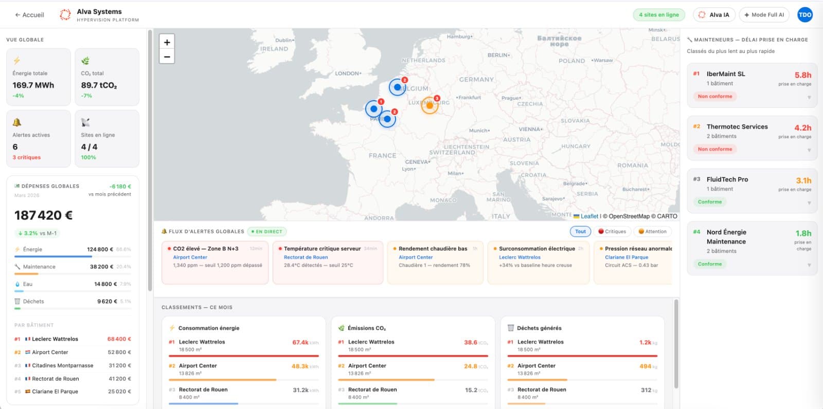Expand the Thermotec Services card
The width and height of the screenshot is (823, 409).
[809, 151]
